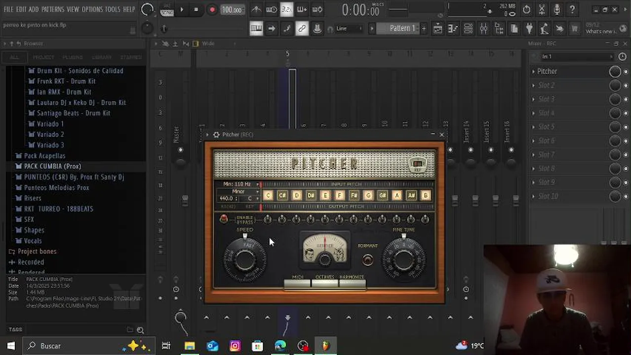
Task: Open the EDIT menu
Action: [21, 9]
